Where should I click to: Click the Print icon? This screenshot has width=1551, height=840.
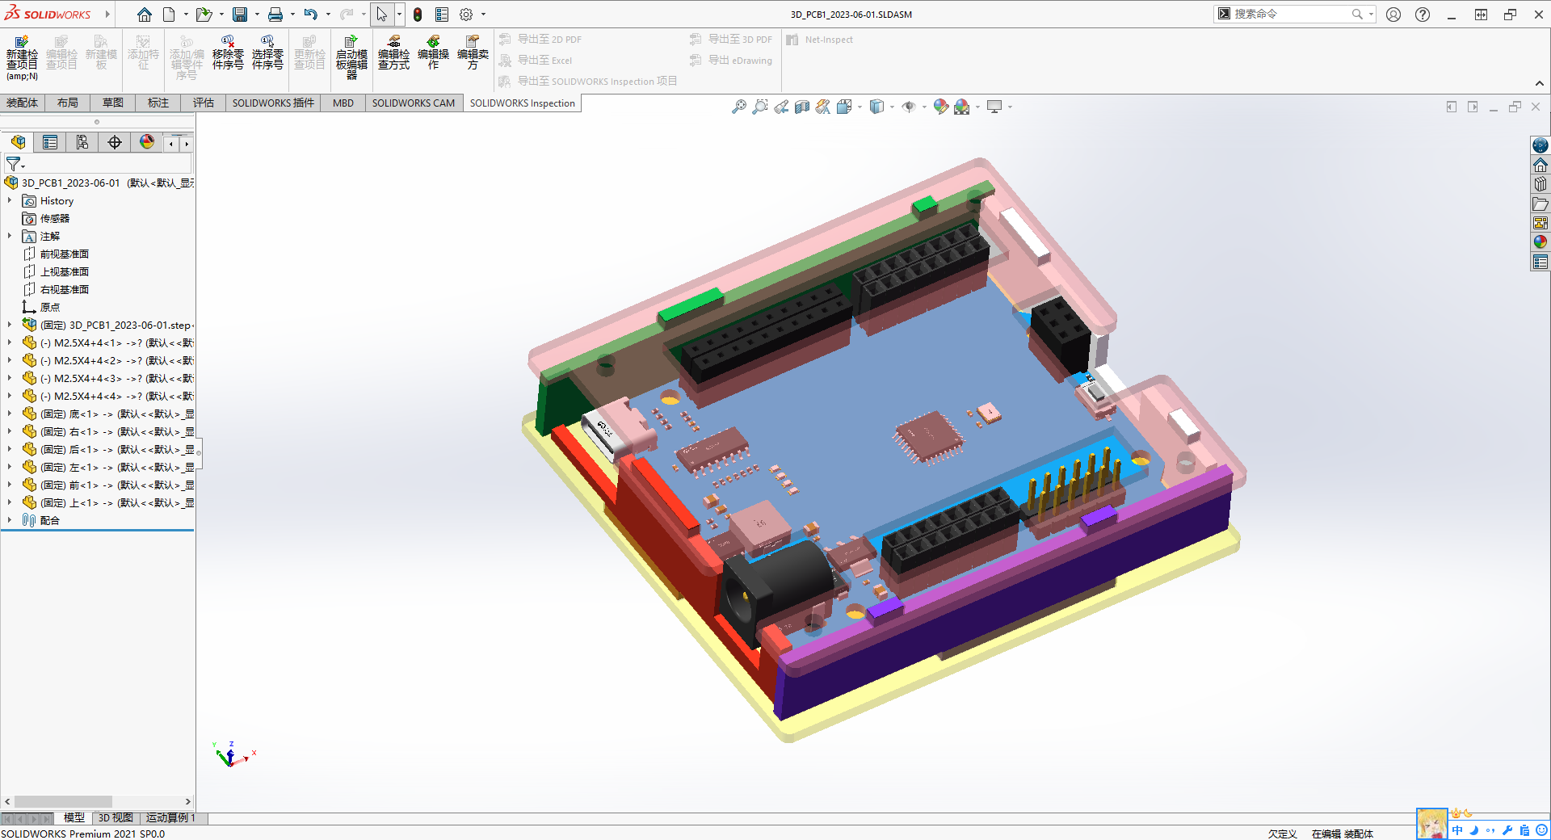click(275, 15)
